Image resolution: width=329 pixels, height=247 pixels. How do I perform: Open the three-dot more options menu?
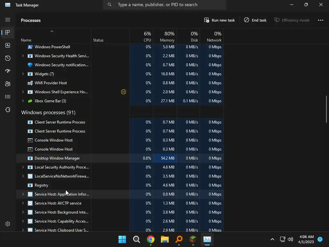click(320, 20)
